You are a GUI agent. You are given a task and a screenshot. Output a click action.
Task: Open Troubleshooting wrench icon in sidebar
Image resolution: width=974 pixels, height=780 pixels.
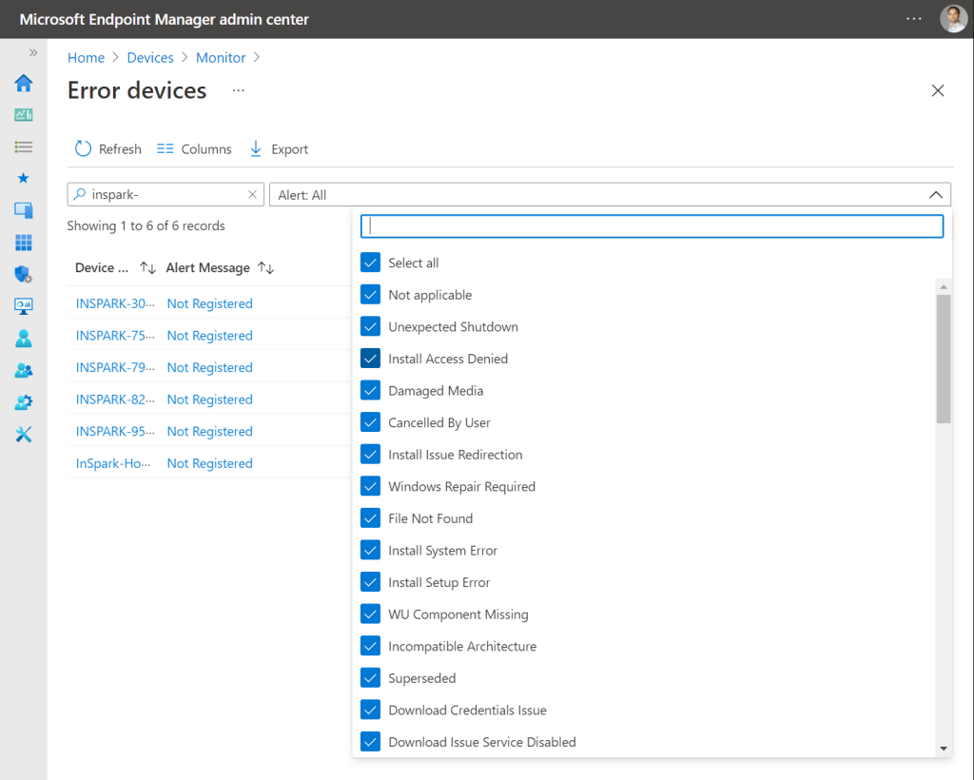pos(24,435)
